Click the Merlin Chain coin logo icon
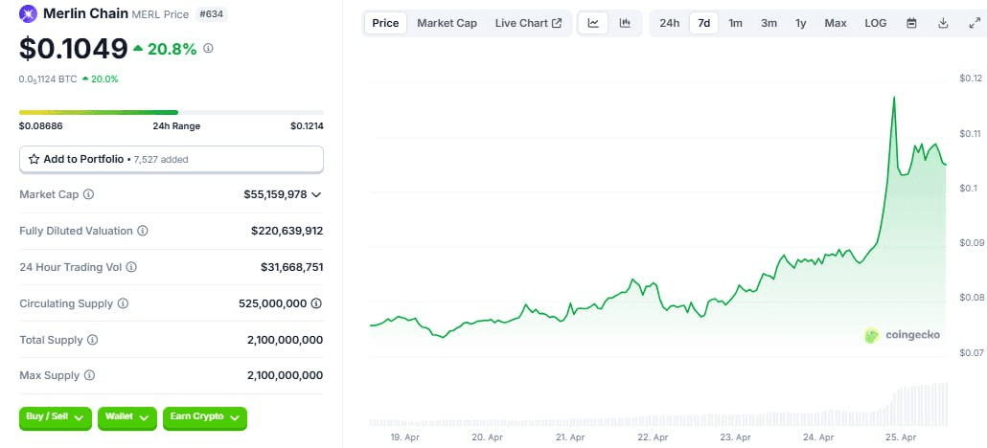The image size is (987, 448). (29, 13)
